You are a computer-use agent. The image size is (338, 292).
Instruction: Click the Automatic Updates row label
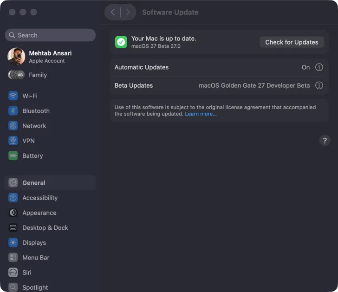[x=142, y=67]
